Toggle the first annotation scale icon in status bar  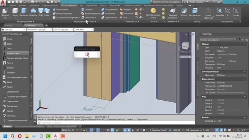pyautogui.click(x=125, y=130)
